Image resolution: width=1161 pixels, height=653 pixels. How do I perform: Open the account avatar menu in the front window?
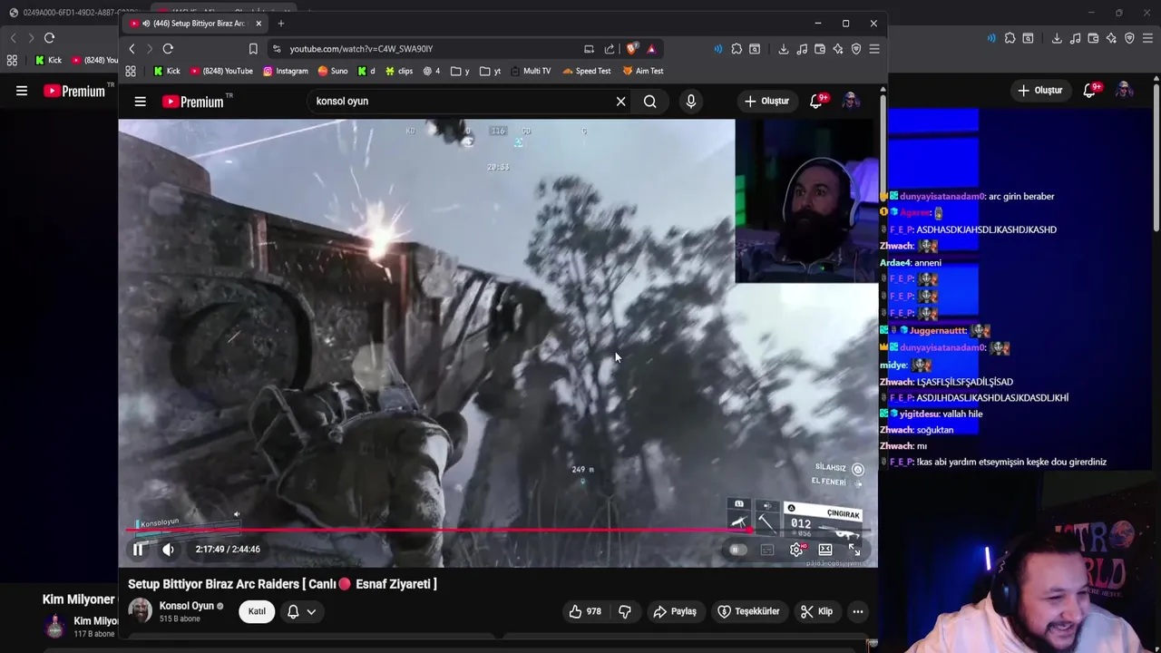(851, 102)
